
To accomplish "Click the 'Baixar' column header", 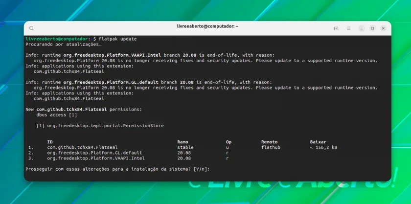I will tap(318, 142).
